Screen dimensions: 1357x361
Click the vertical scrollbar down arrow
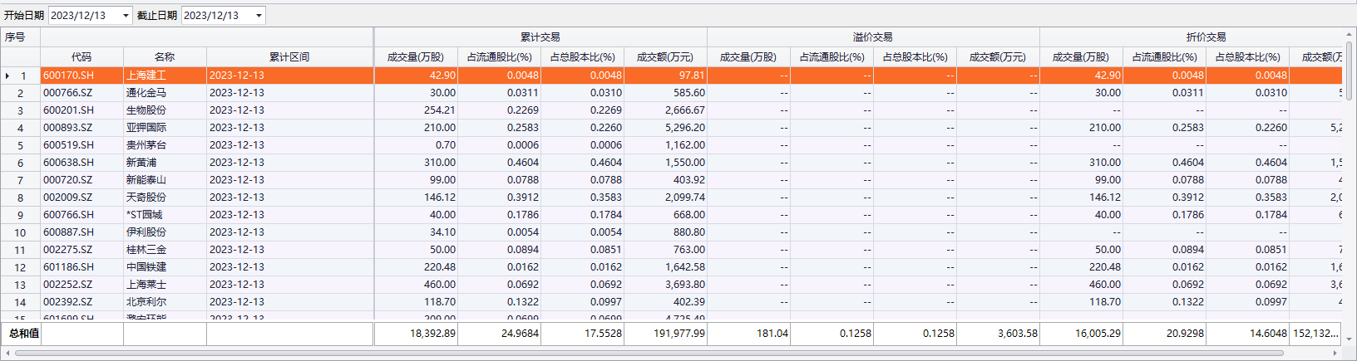click(x=1349, y=339)
